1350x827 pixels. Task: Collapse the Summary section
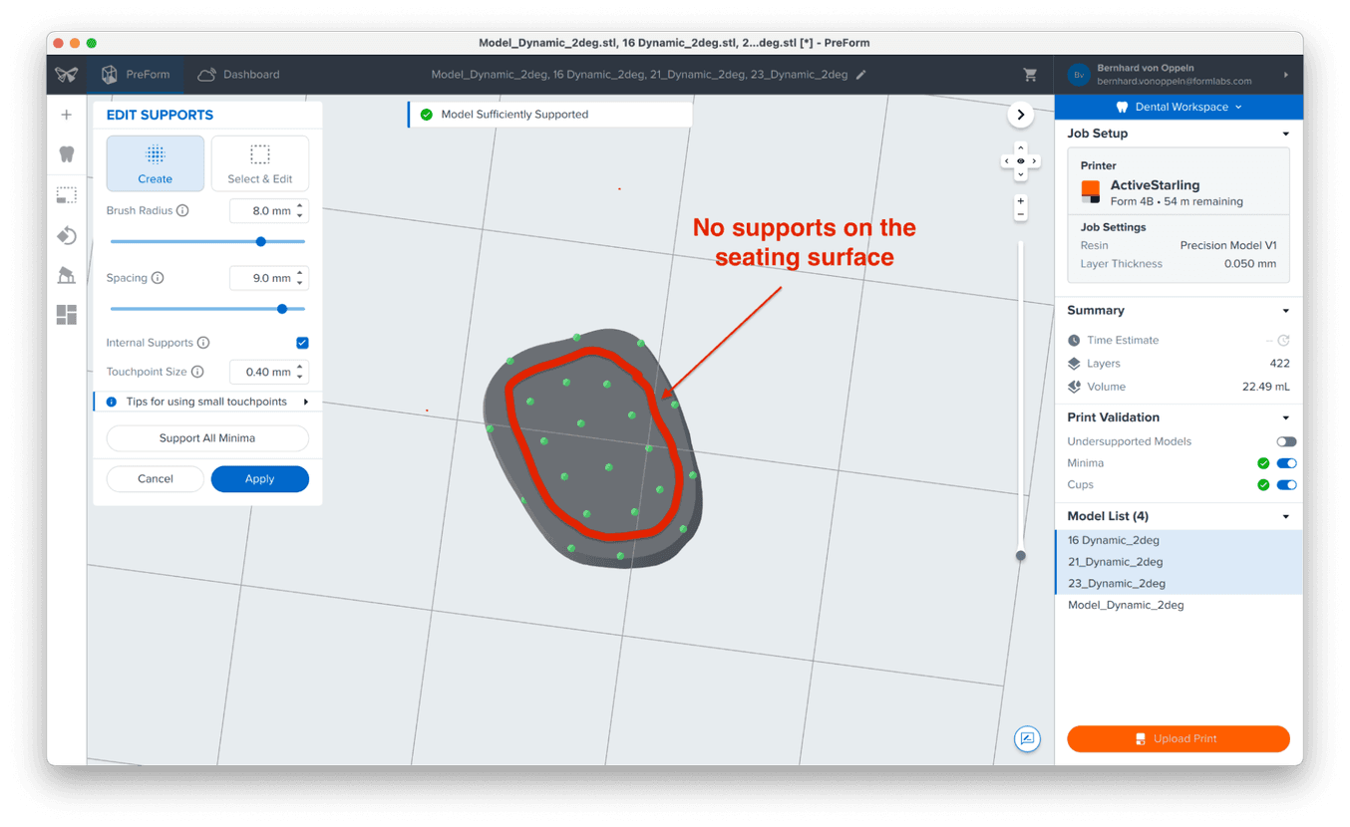tap(1285, 311)
